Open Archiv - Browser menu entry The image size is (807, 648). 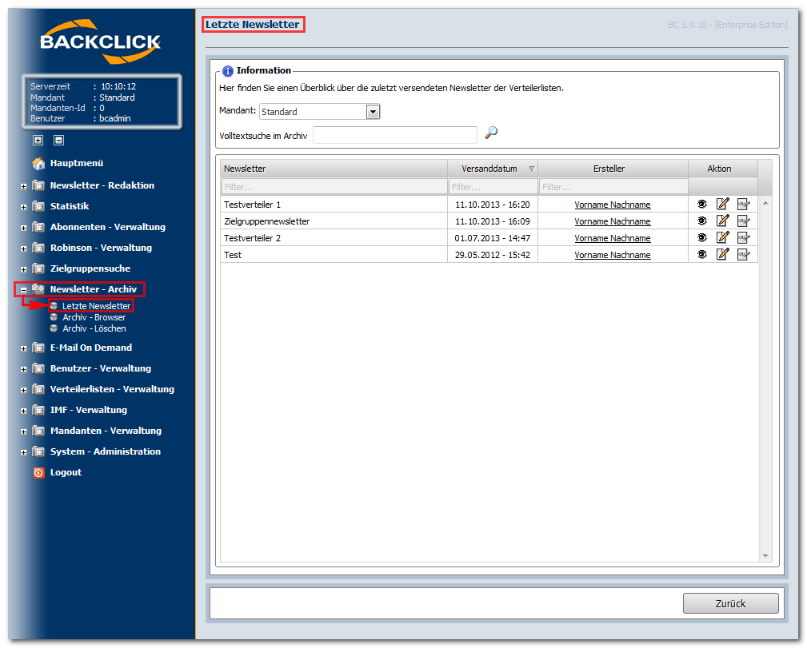click(x=94, y=317)
